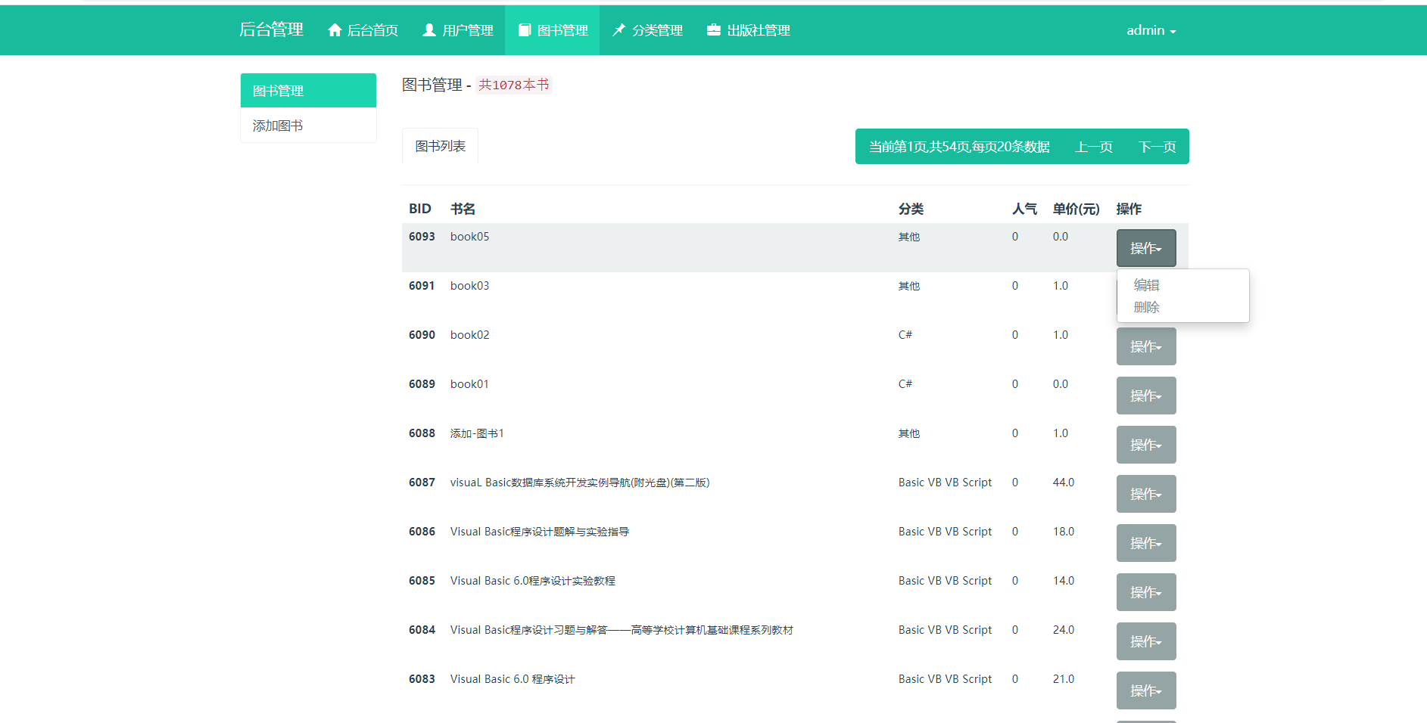Viewport: 1427px width, 723px height.
Task: Click the 后台管理 brand title
Action: click(x=271, y=29)
